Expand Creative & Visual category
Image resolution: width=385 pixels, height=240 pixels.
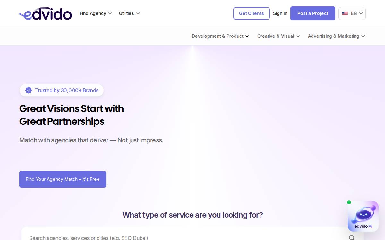pos(278,36)
